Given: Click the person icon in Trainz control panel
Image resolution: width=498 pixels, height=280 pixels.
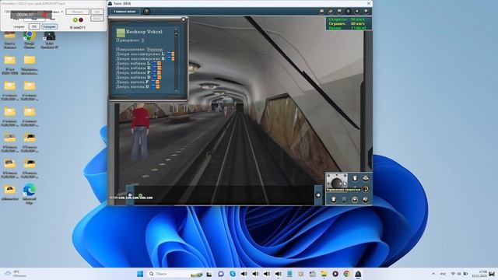Looking at the screenshot, I should tap(334, 199).
